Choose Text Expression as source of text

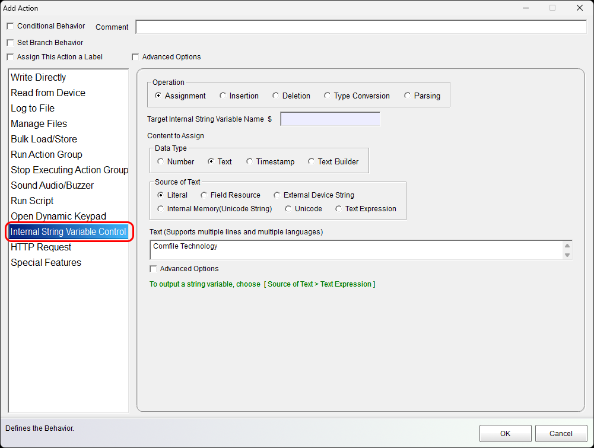[338, 209]
